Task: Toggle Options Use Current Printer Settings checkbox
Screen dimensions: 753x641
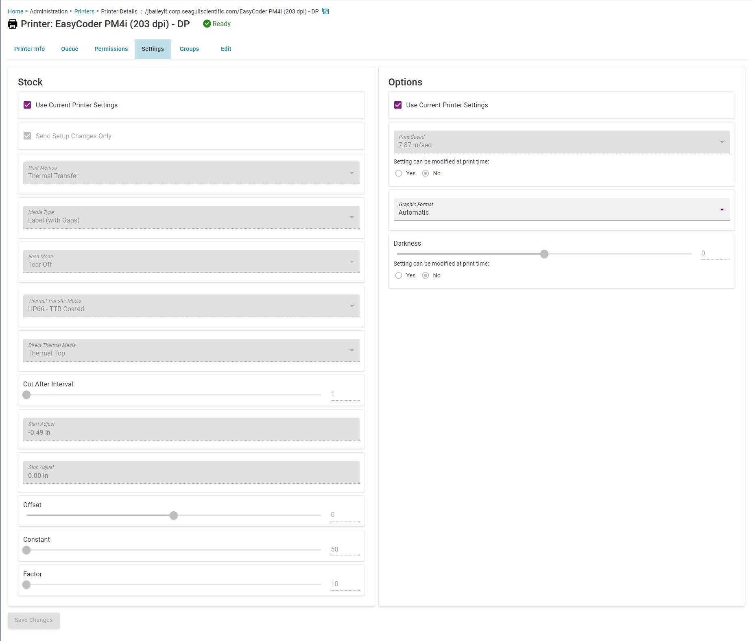Action: pyautogui.click(x=398, y=105)
